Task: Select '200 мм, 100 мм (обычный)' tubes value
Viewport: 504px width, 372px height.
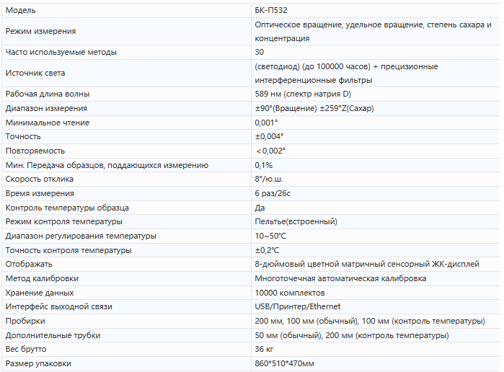Action: tap(307, 322)
